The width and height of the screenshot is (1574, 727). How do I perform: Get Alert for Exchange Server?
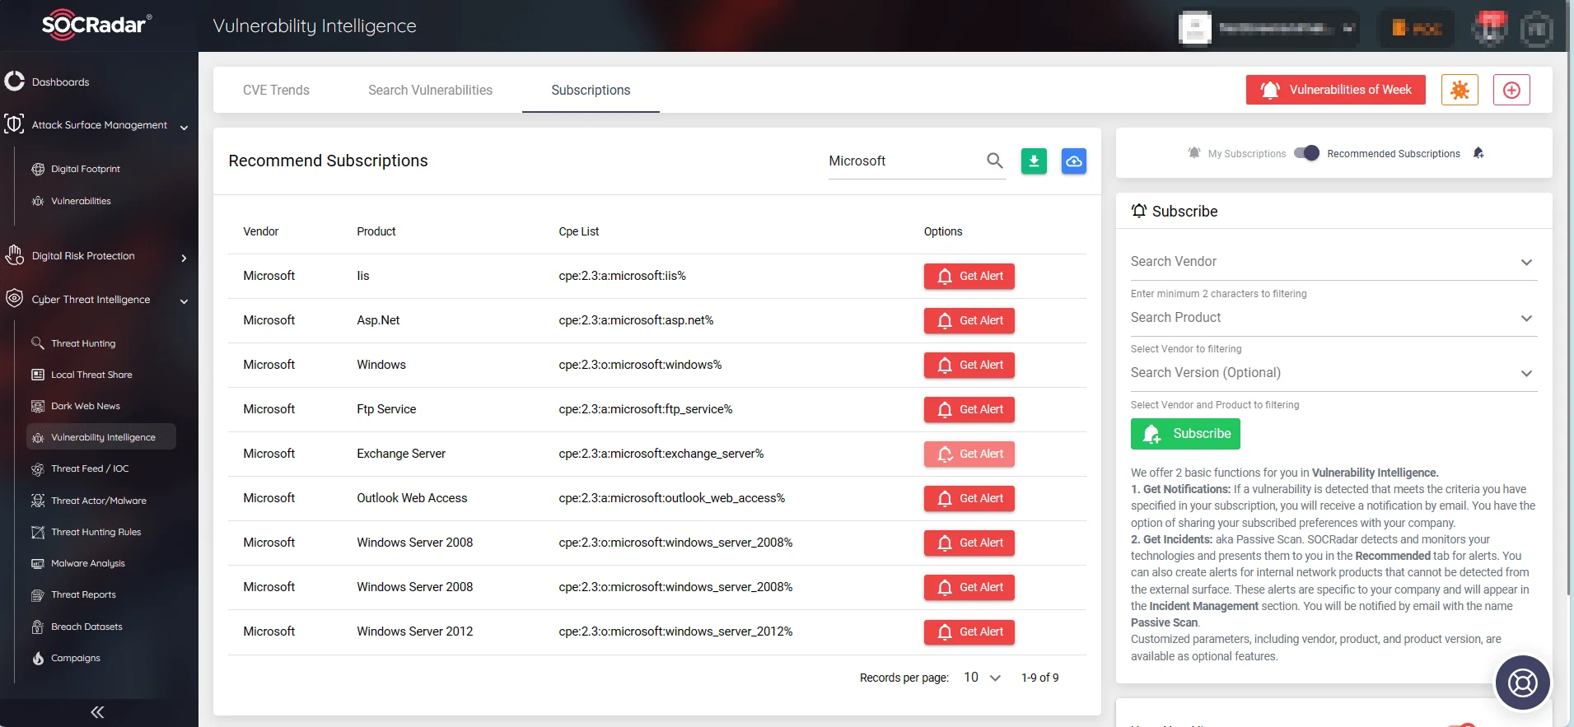pyautogui.click(x=969, y=454)
